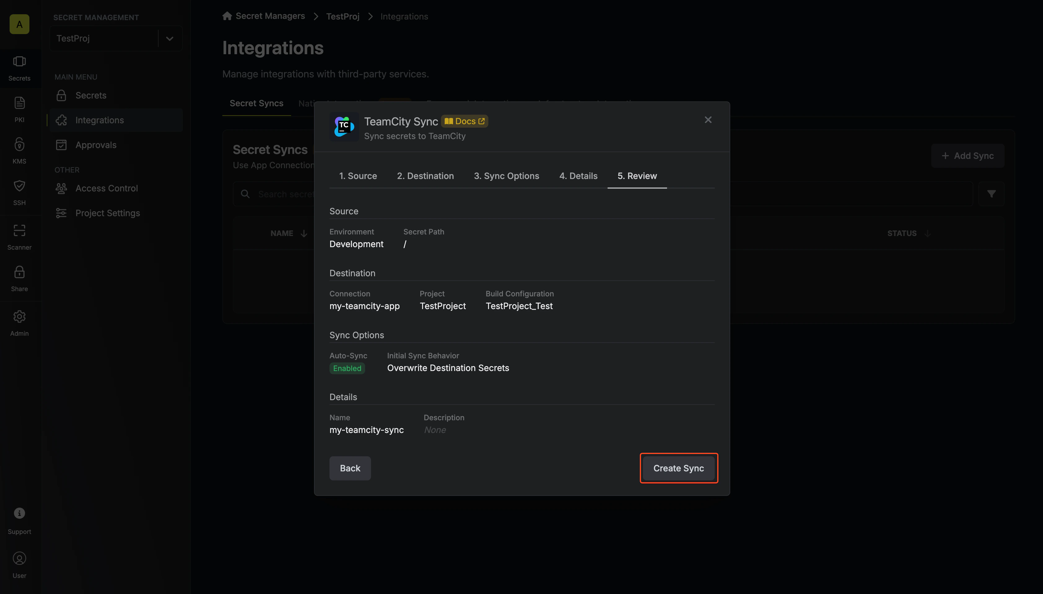Image resolution: width=1043 pixels, height=594 pixels.
Task: Open the Docs link
Action: (x=465, y=121)
